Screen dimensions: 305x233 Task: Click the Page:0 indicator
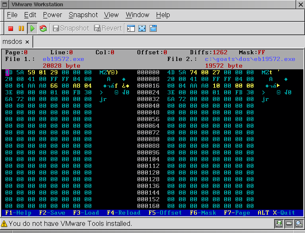(16, 52)
